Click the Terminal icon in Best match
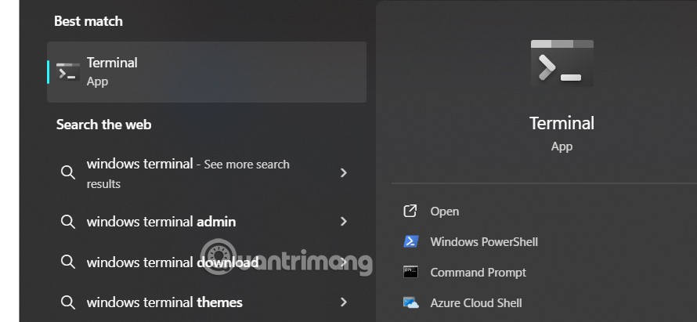Viewport: 697px width, 322px height. point(68,72)
